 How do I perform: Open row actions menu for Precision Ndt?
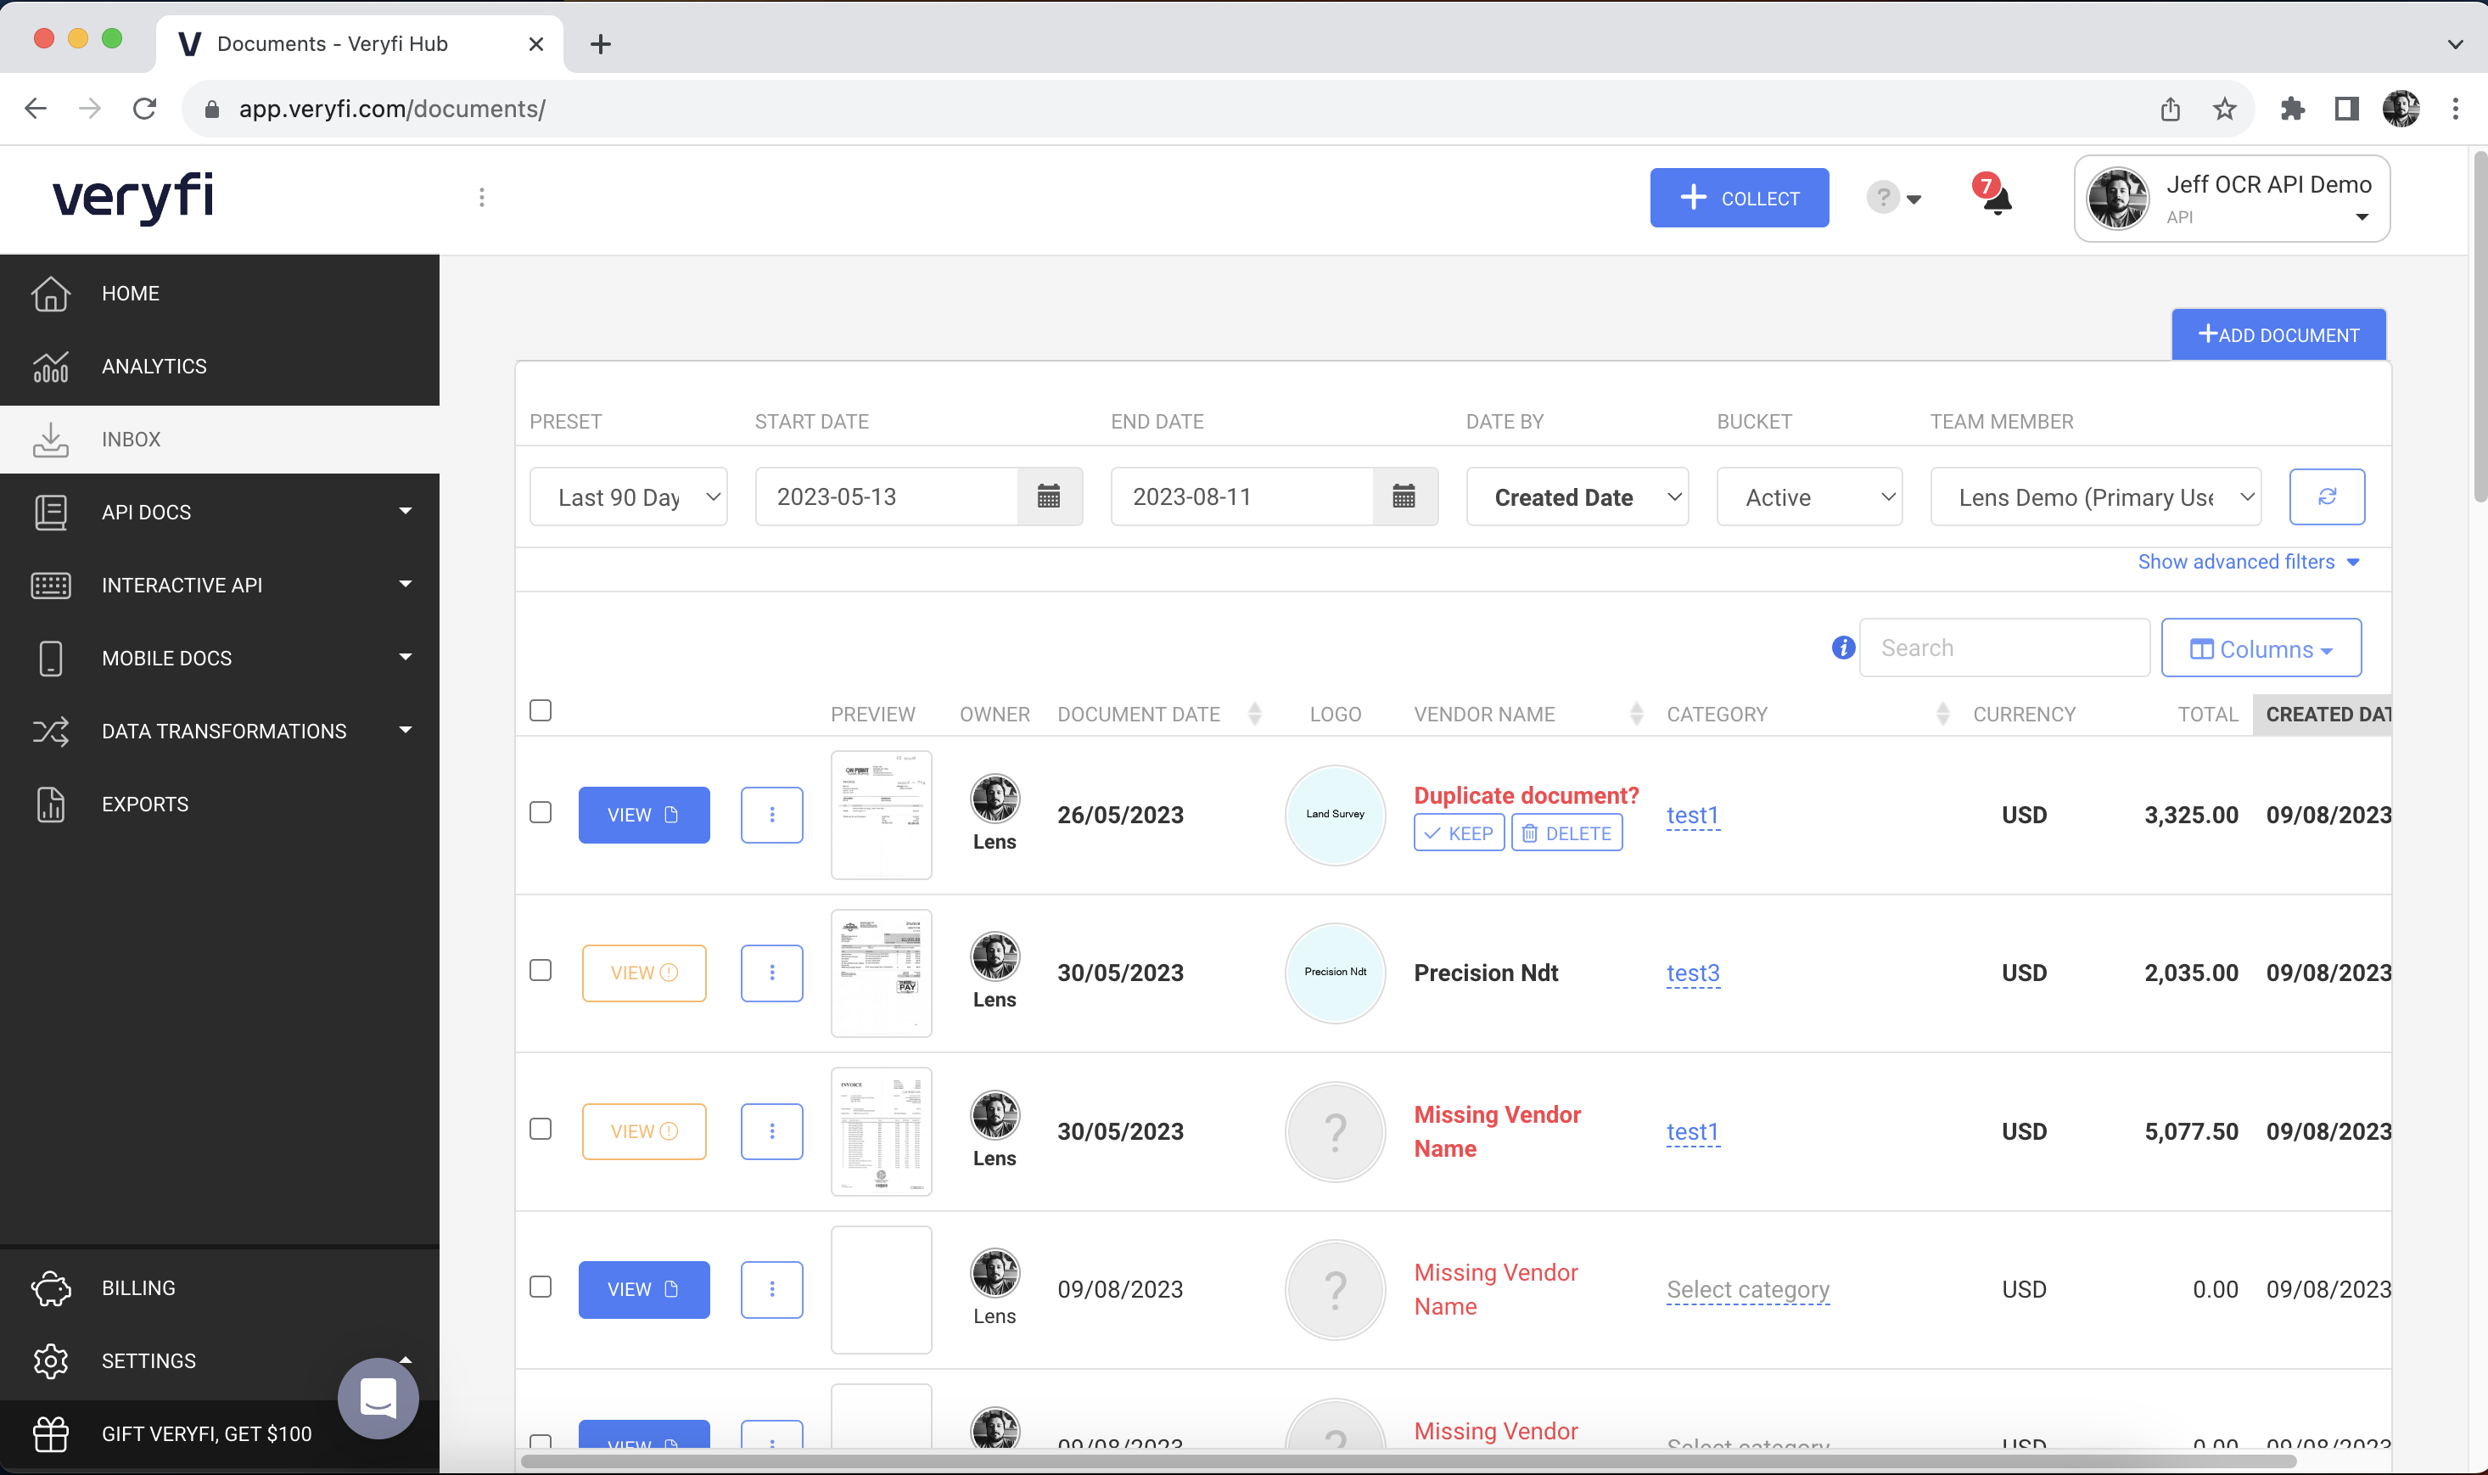772,973
